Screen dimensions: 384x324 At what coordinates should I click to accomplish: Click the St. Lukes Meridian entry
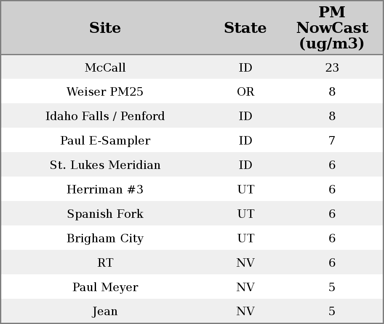pos(105,165)
